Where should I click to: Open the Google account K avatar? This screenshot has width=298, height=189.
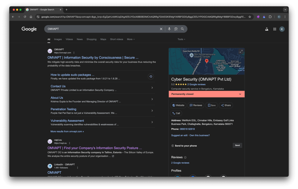pos(282,29)
